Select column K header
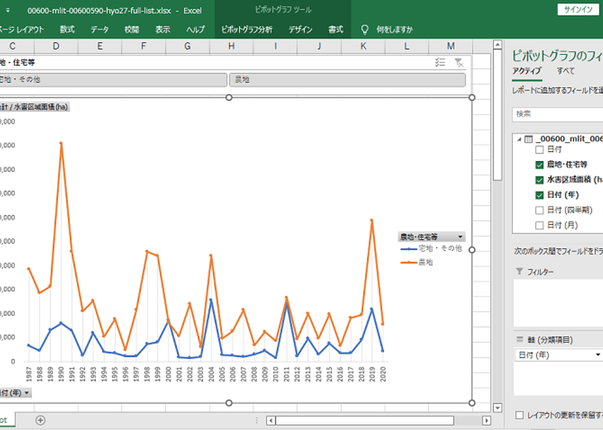The image size is (603, 430). point(363,46)
